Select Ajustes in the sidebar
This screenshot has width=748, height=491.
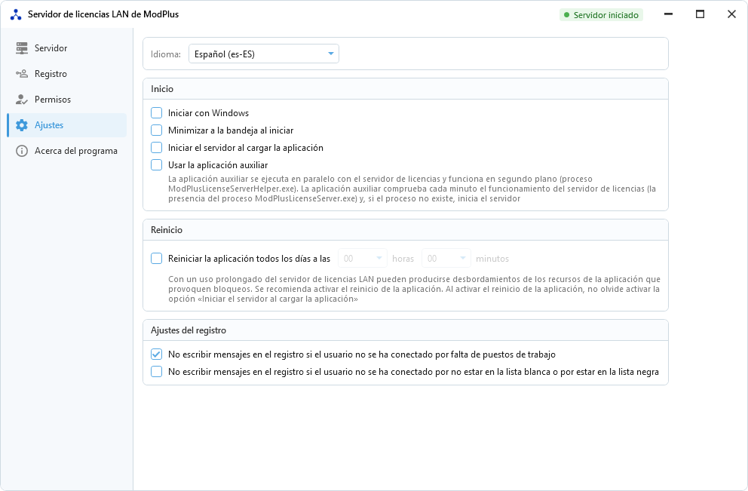67,125
